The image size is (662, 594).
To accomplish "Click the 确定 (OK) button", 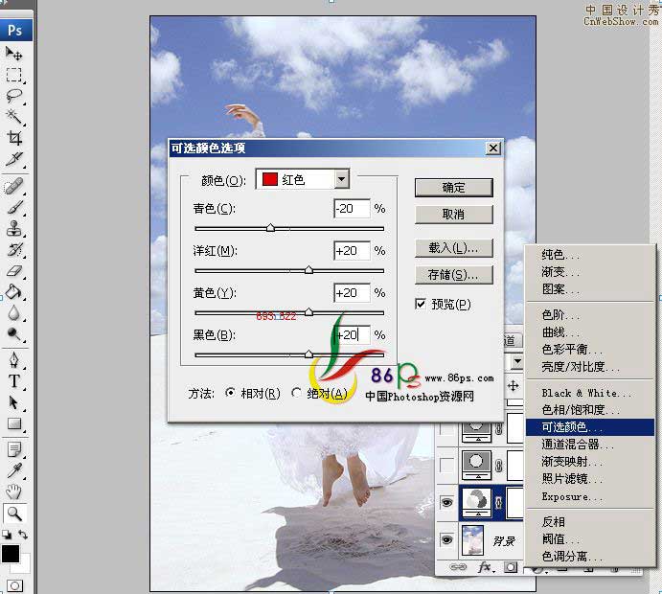I will tap(454, 188).
